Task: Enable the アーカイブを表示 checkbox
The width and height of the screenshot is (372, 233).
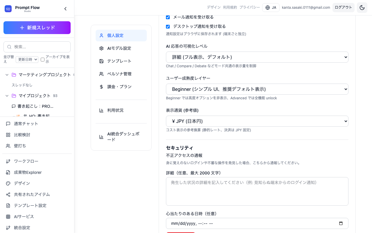Action: (42, 59)
